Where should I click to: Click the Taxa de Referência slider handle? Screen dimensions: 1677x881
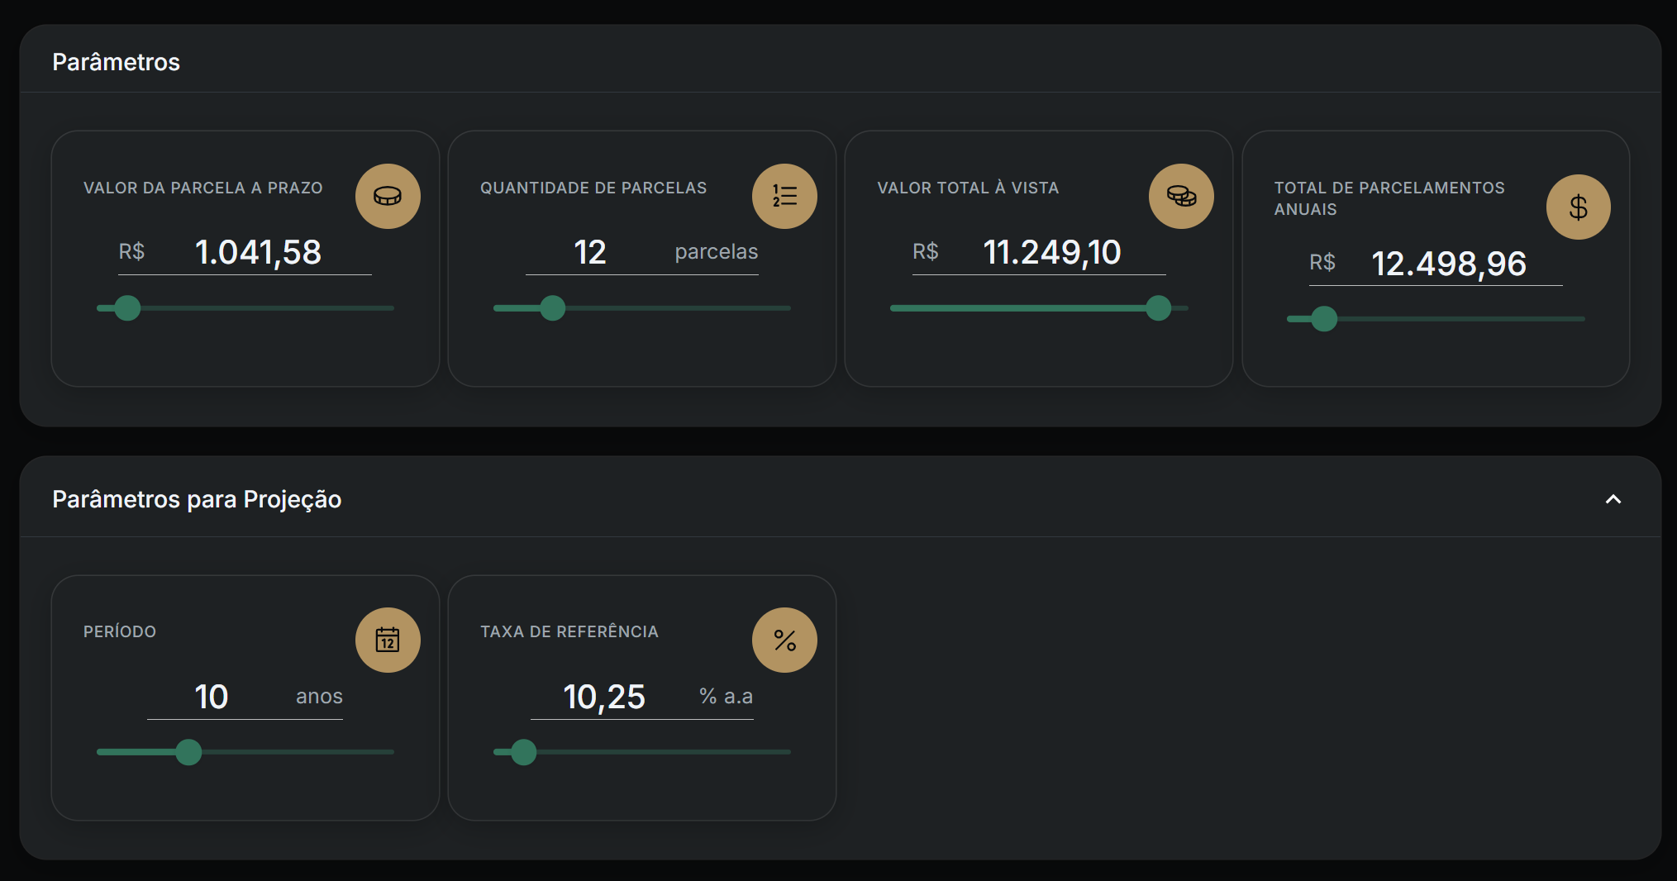pos(523,752)
